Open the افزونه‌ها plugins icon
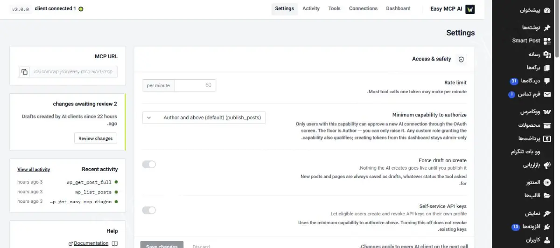The width and height of the screenshot is (560, 248). point(547,227)
